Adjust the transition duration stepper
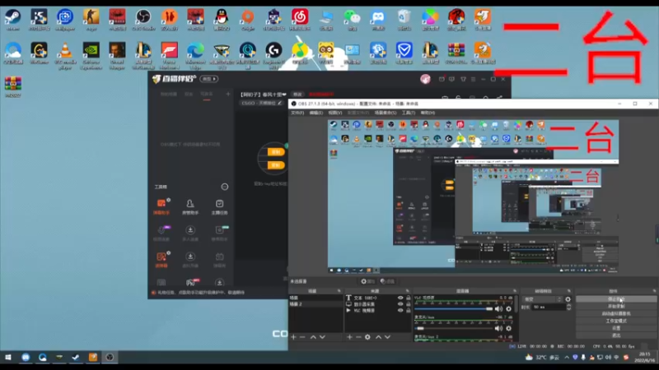The image size is (659, 370). pyautogui.click(x=568, y=307)
